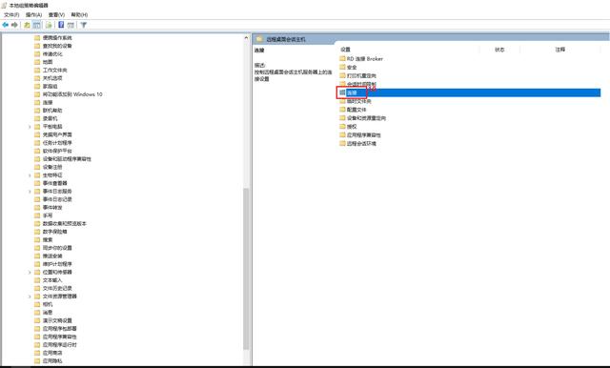Go back with the blue left arrow
Screen dimensions: 610x368
[x=6, y=25]
